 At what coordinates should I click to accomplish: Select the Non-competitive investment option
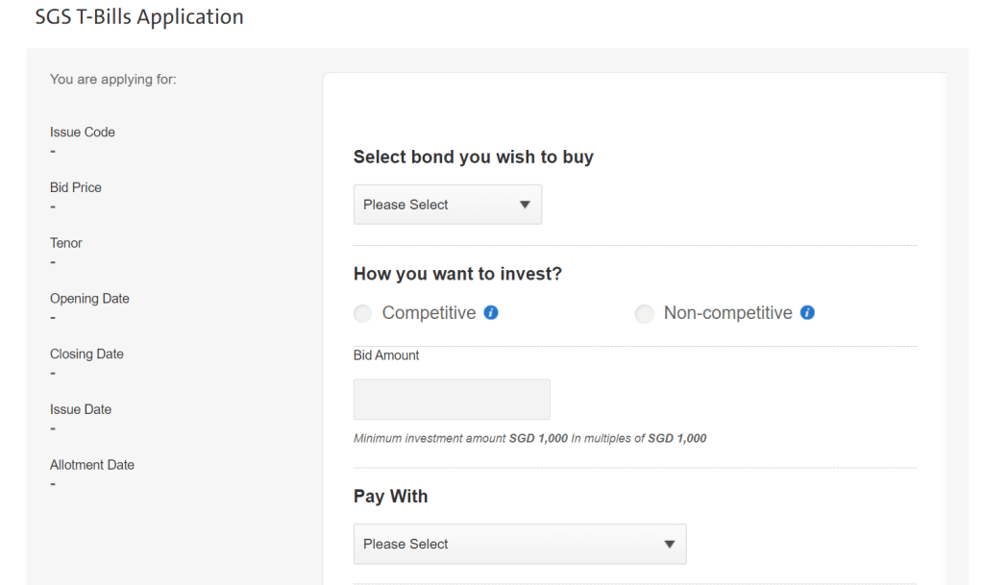point(644,313)
